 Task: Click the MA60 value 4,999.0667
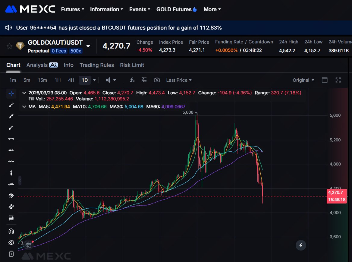[173, 107]
